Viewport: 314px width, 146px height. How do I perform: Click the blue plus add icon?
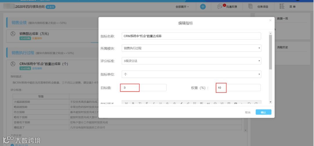pos(203,7)
